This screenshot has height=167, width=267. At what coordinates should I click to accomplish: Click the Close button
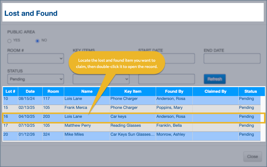coord(252,156)
